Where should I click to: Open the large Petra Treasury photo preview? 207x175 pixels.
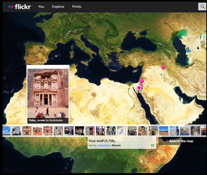(48, 93)
